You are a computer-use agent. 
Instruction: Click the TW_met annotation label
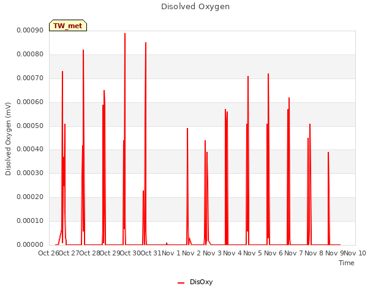(68, 26)
